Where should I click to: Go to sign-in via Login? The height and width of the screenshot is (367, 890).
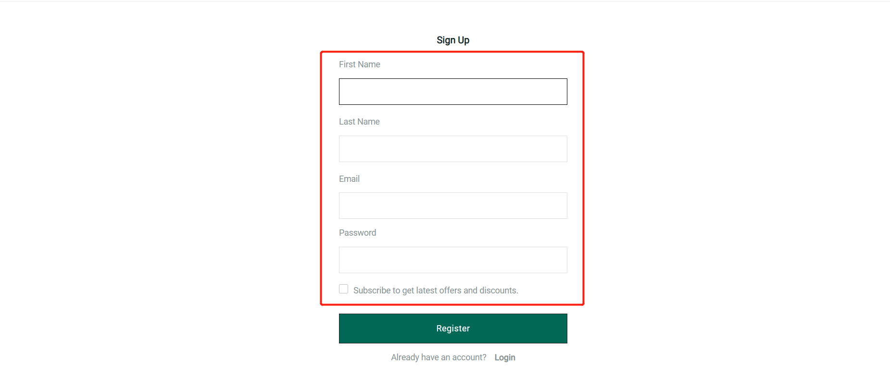tap(505, 357)
